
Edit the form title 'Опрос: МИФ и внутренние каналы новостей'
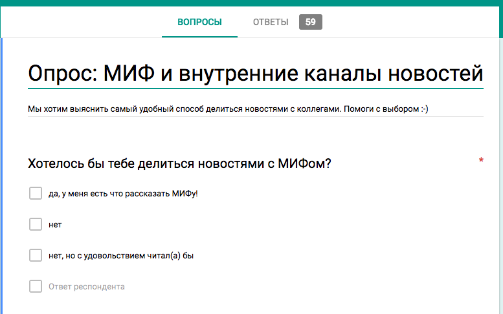point(255,72)
